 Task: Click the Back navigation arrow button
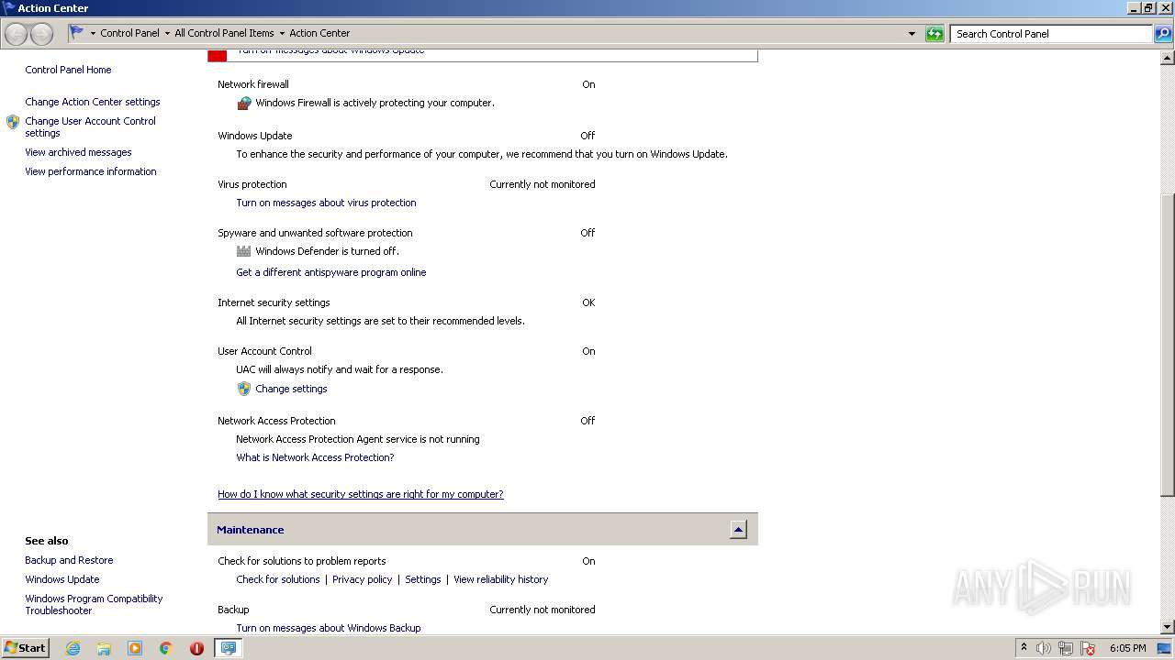pos(16,34)
